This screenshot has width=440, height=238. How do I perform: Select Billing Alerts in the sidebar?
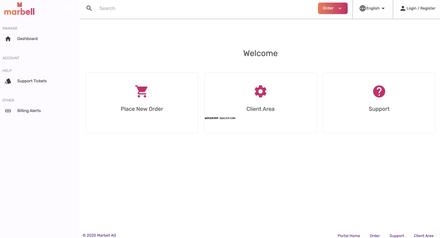[29, 111]
